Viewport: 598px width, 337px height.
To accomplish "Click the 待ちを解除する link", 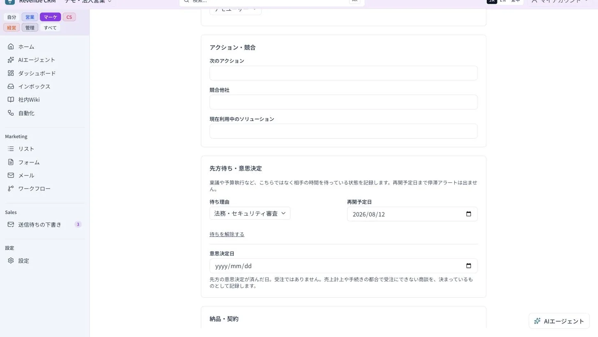I will tap(227, 234).
